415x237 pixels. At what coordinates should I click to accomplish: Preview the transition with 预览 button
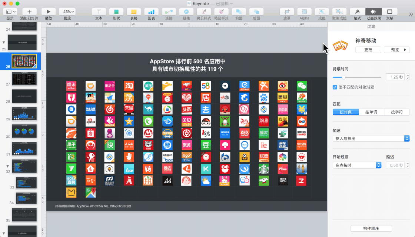(397, 50)
